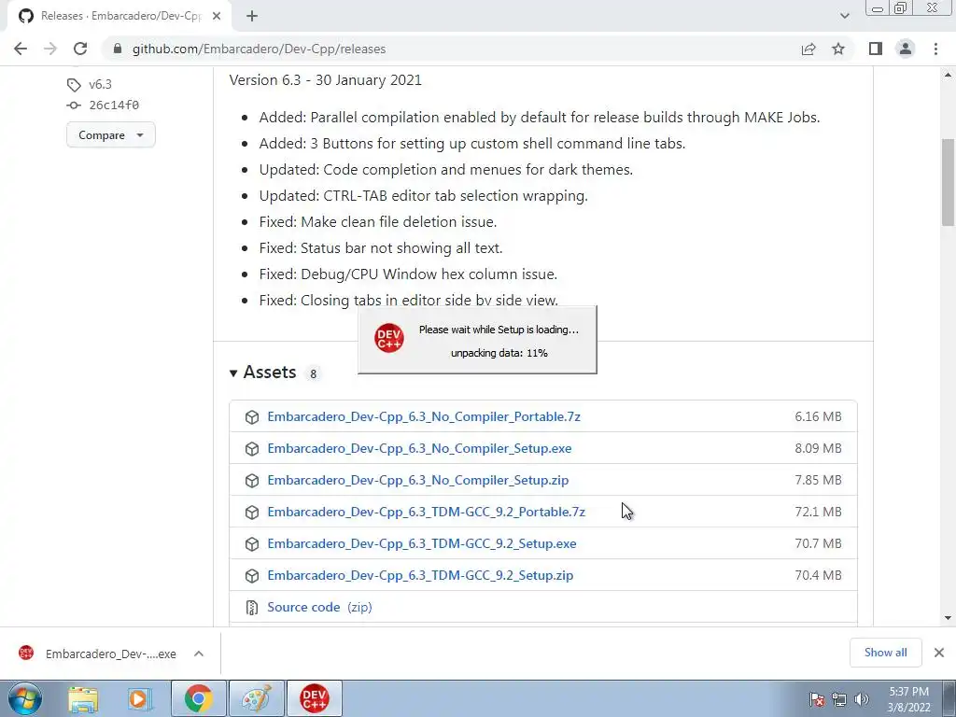956x717 pixels.
Task: Click package icon of No_Compiler_Setup.exe
Action: pos(252,449)
